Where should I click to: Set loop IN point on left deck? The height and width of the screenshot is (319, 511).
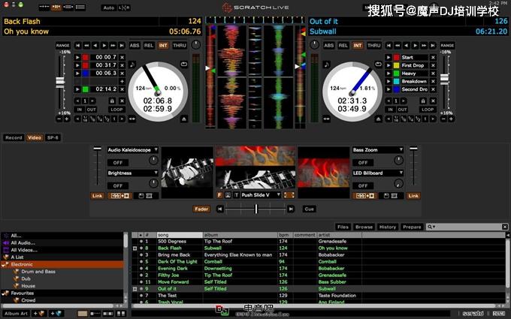79,110
